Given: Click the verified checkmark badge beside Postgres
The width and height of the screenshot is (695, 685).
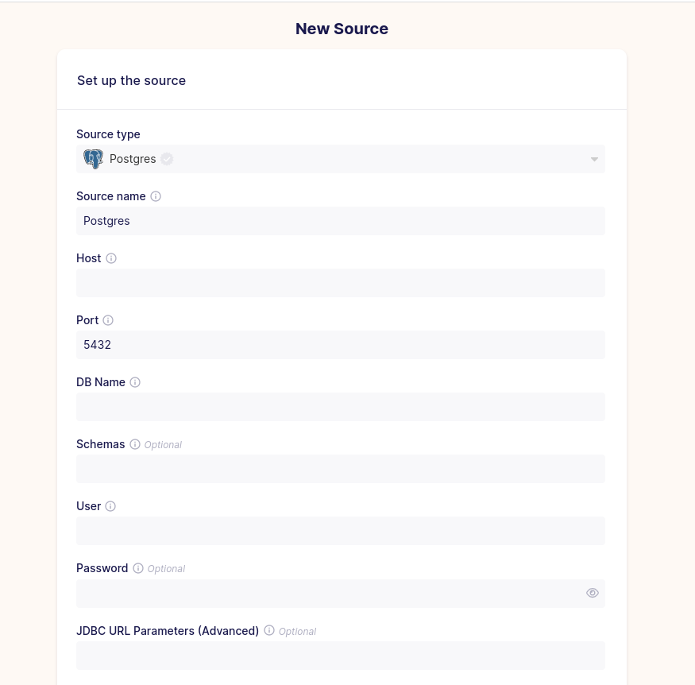Looking at the screenshot, I should point(167,159).
